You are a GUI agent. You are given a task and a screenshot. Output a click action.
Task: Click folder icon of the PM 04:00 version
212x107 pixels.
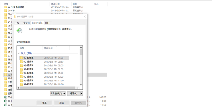21,58
